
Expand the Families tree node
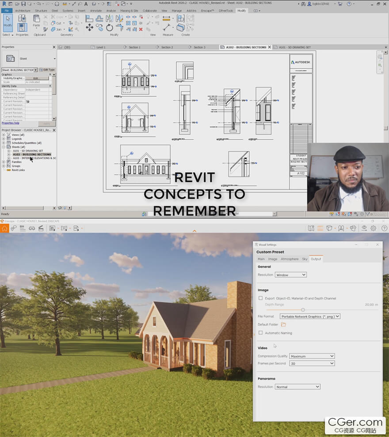point(4,162)
